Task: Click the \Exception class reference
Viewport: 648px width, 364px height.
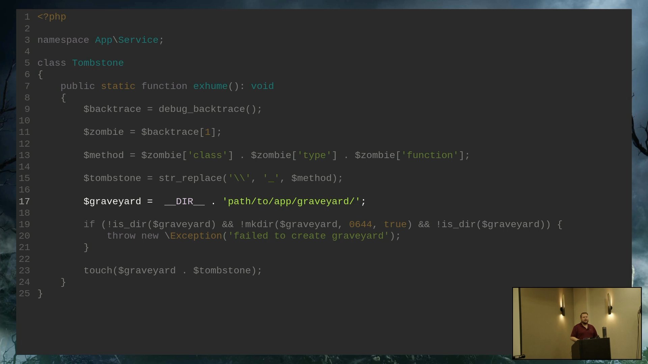Action: 193,236
